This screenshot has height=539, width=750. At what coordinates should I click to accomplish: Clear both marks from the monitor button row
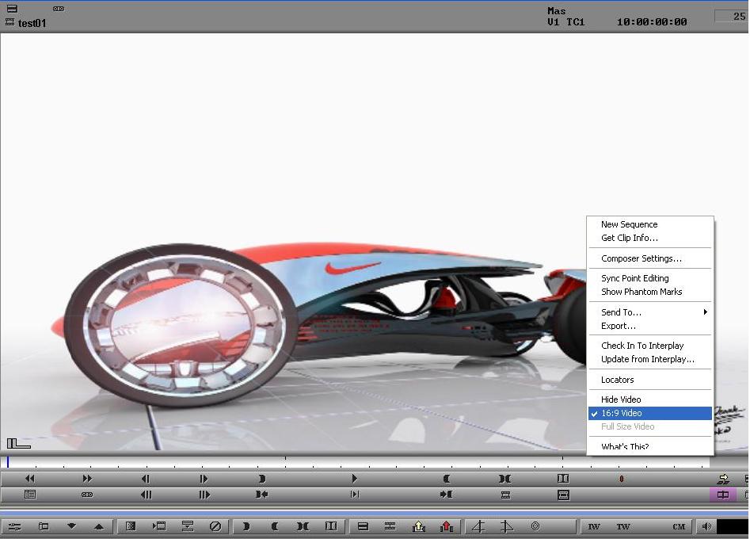tap(563, 478)
